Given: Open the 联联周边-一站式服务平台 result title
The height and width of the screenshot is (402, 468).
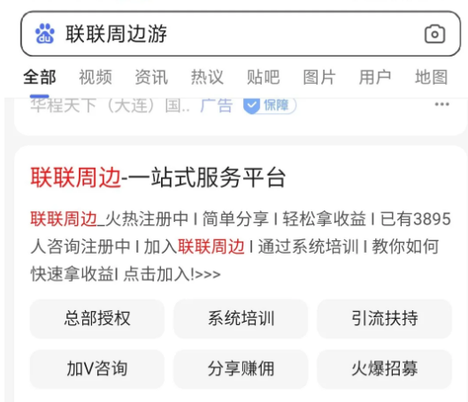Looking at the screenshot, I should tap(158, 178).
